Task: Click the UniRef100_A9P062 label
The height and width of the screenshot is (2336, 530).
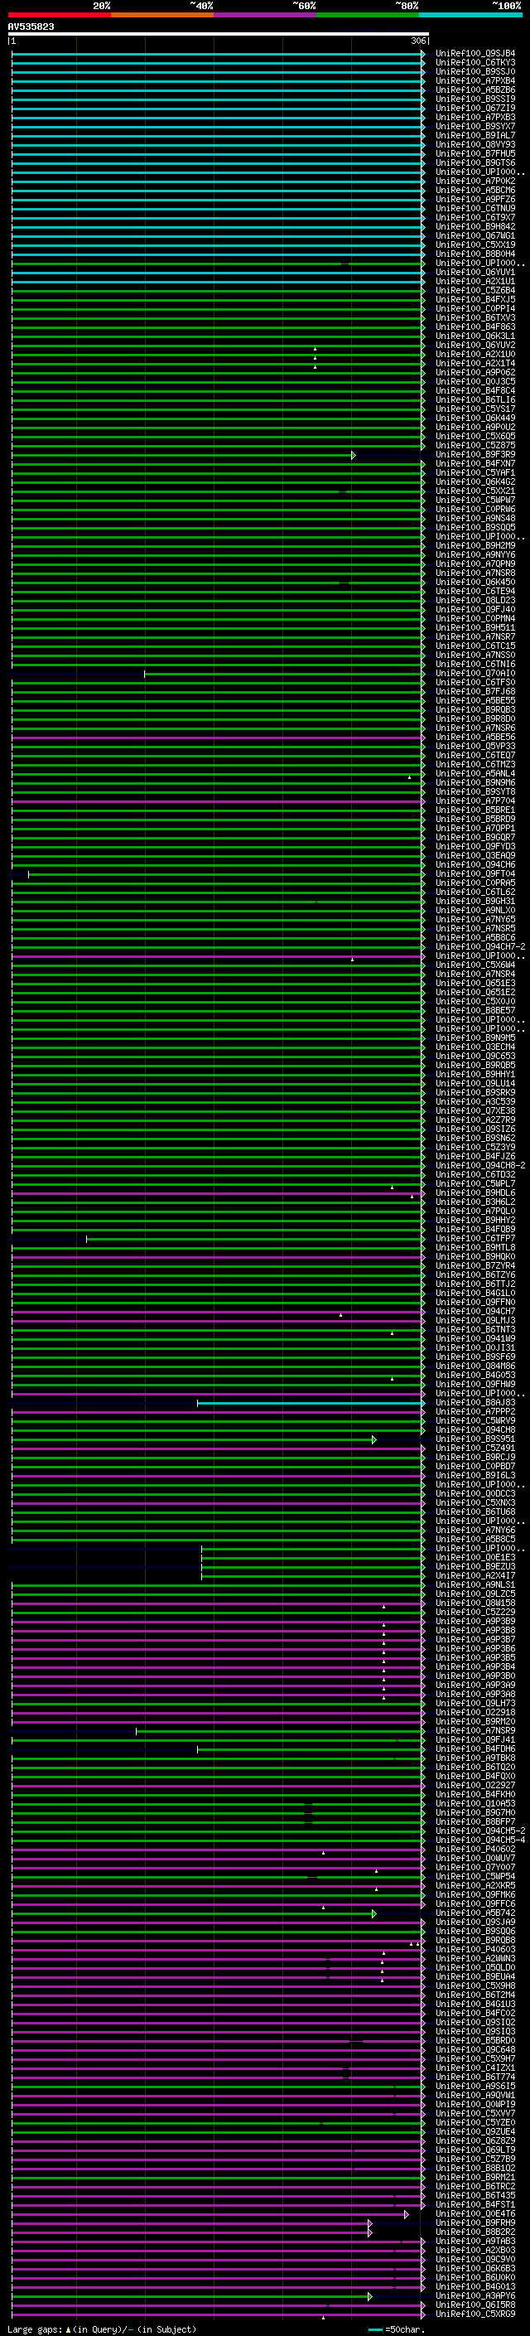Action: click(475, 373)
